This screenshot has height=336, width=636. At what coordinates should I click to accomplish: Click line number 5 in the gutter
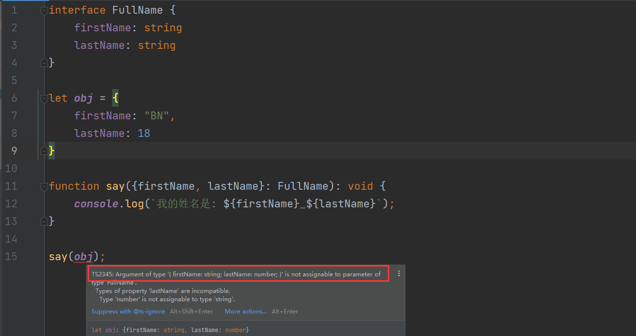[x=14, y=80]
